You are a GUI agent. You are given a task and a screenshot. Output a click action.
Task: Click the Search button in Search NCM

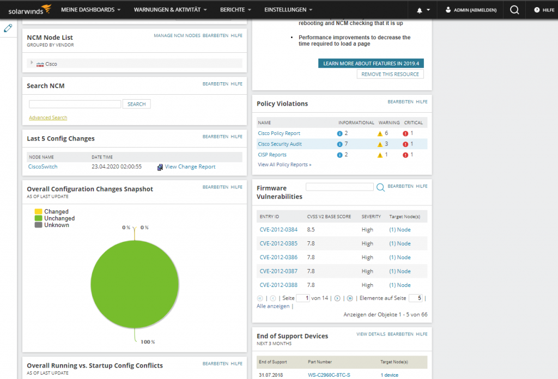tap(136, 104)
